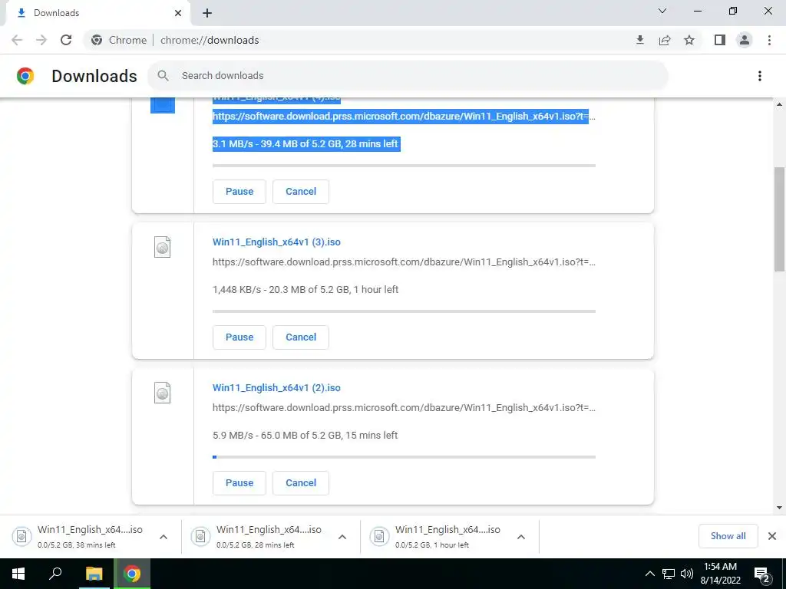Click the highlighted file icon of top download

click(x=163, y=105)
